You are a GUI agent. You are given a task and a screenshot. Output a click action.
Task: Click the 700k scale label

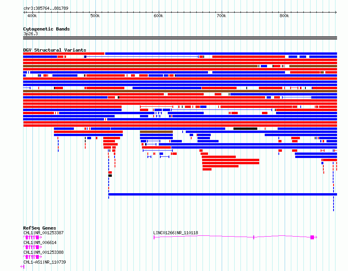(x=221, y=16)
